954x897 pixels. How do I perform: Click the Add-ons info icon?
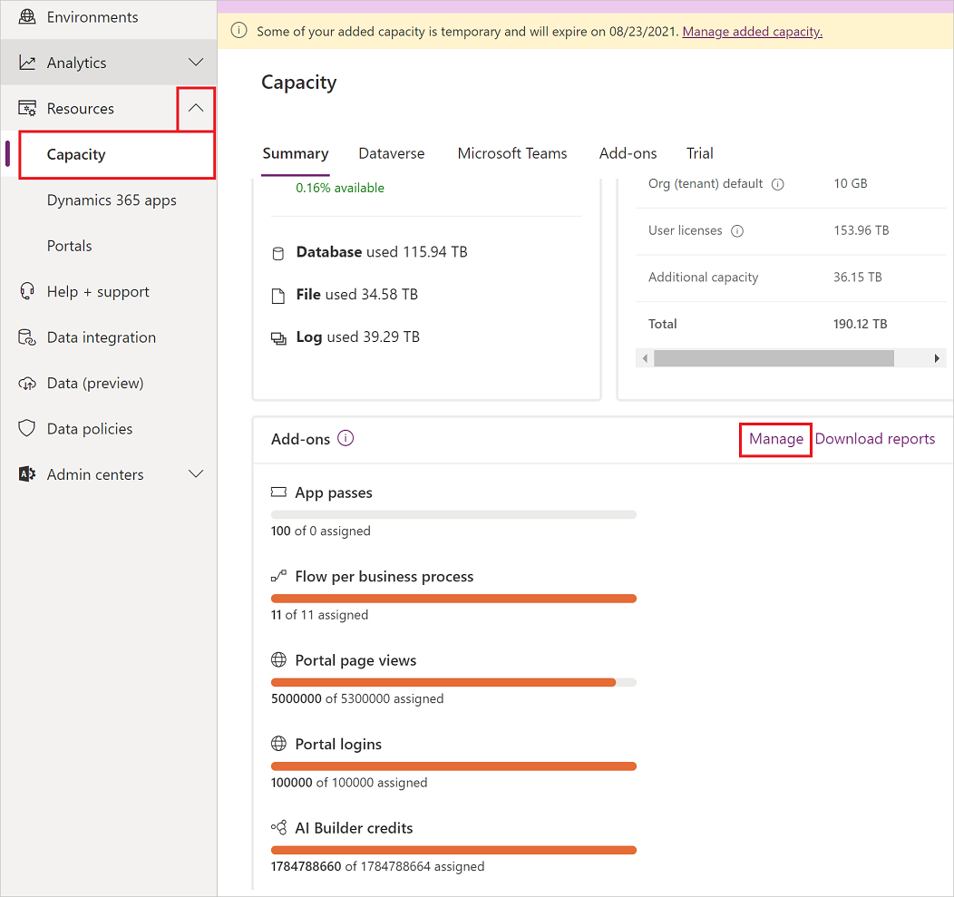point(346,438)
